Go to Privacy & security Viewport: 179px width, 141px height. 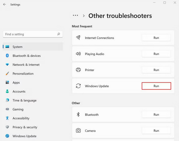pos(33,127)
